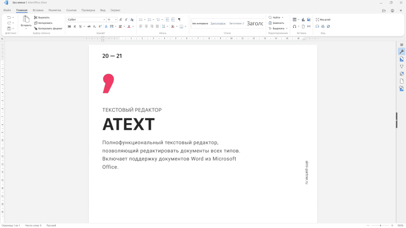
Task: Click the blank page icon
Action: click(303, 26)
